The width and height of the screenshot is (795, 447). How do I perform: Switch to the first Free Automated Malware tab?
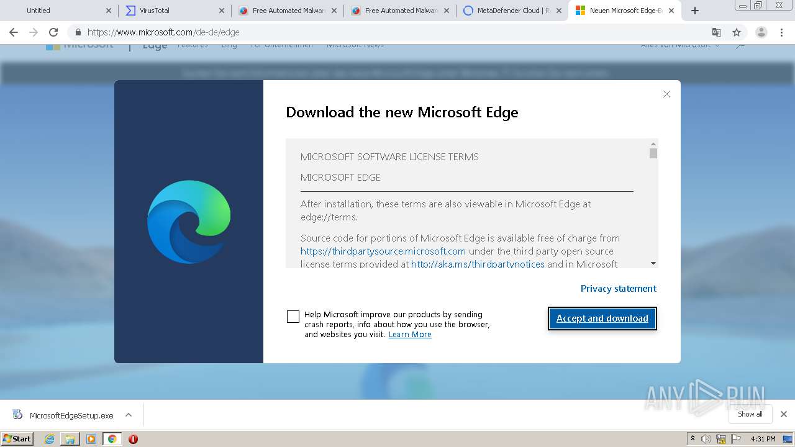pos(286,11)
